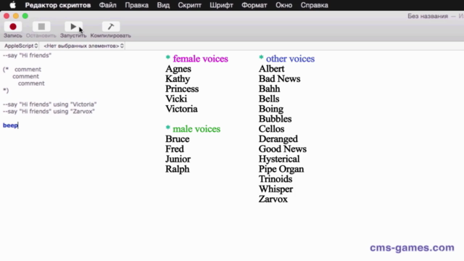Run the script with Запустить button

coord(73,27)
